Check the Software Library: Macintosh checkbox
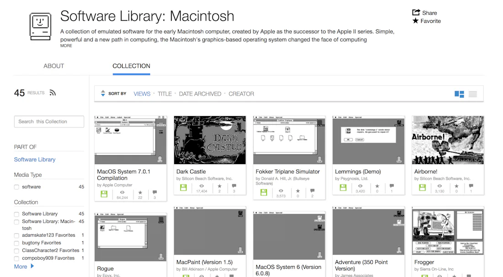Viewport: 503px width, 277px height. 16,222
